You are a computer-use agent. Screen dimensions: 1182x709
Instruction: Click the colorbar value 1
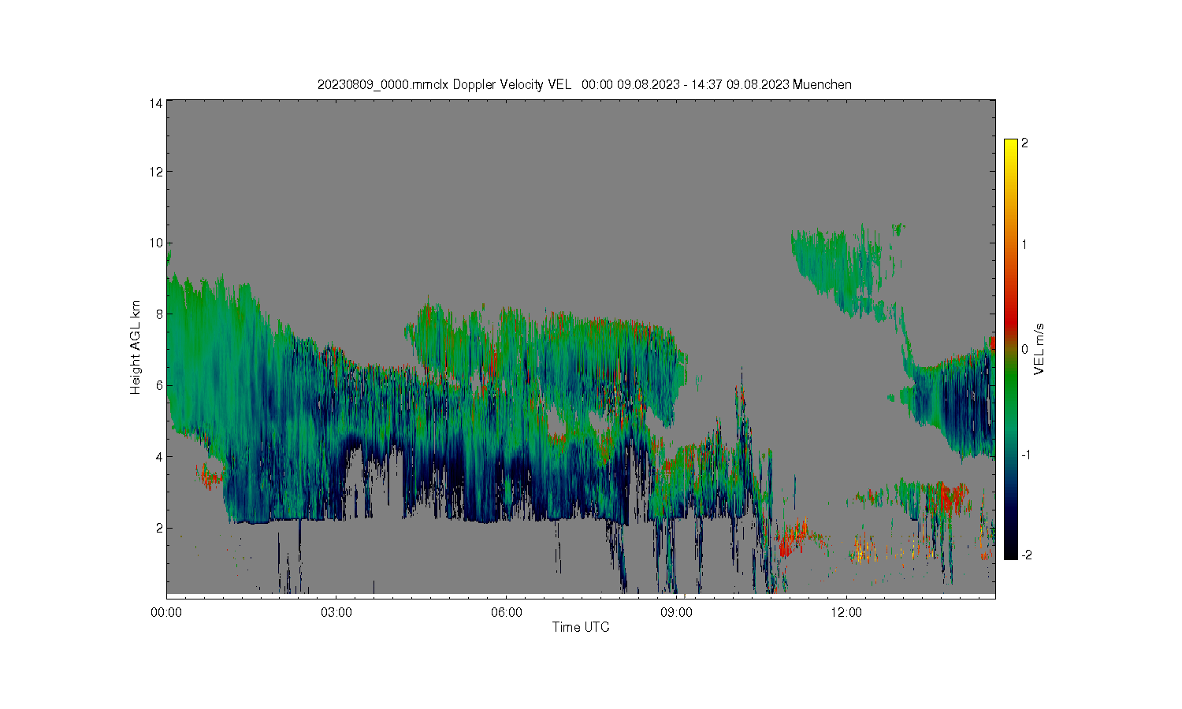click(1024, 244)
